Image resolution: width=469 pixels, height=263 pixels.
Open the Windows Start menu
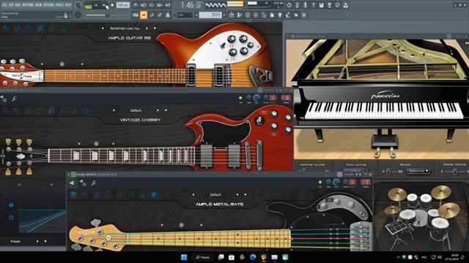point(184,257)
